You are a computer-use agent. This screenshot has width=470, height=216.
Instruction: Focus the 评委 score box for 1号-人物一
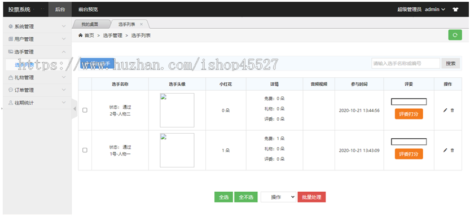tap(409, 142)
